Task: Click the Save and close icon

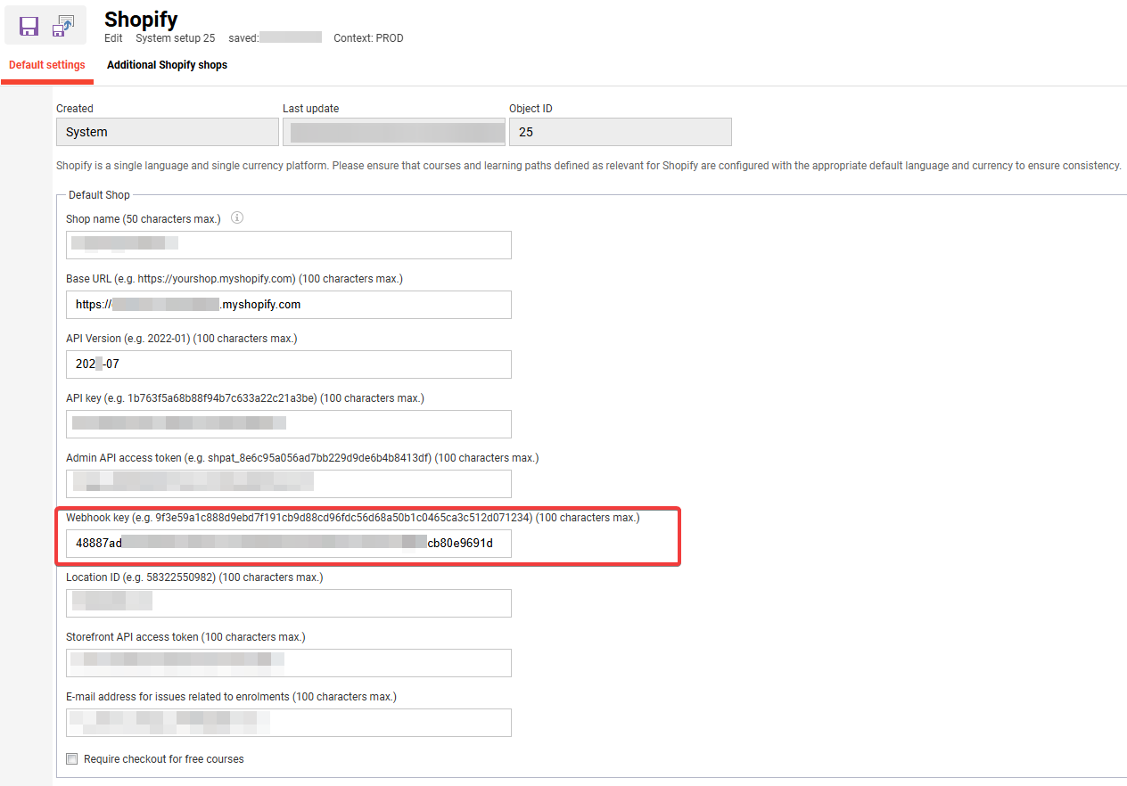Action: [x=62, y=25]
